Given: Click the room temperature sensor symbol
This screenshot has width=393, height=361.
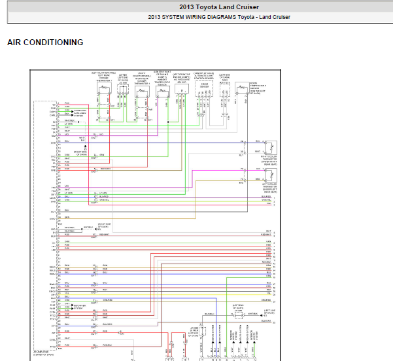Looking at the screenshot, I should pos(242,88).
